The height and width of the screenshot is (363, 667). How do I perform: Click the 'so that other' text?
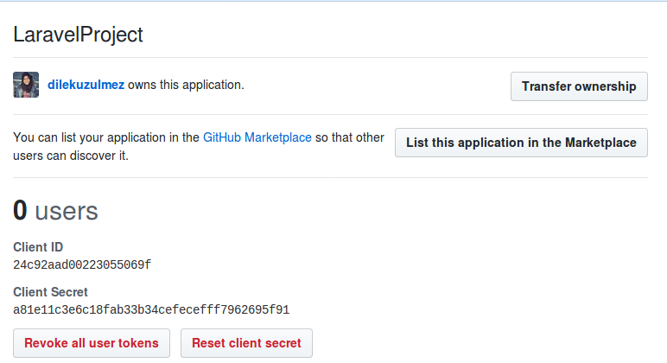350,137
